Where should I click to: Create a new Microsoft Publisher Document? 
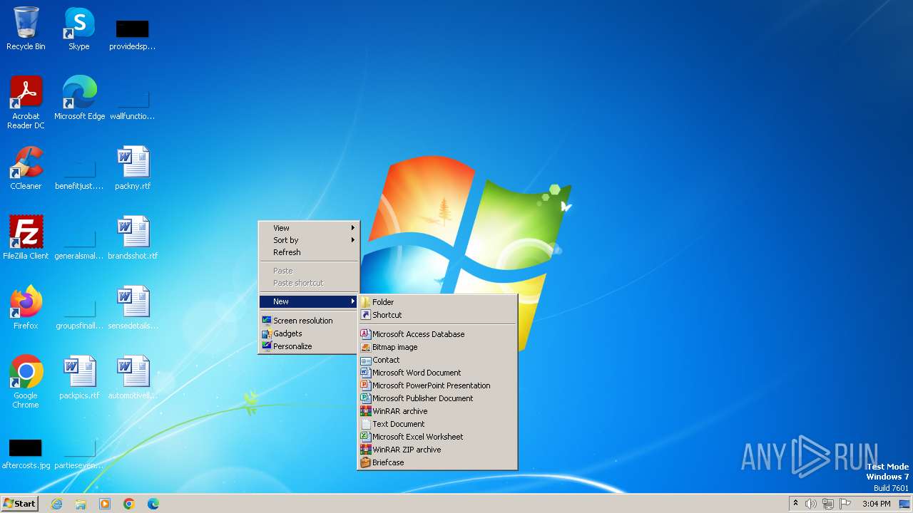coord(437,398)
